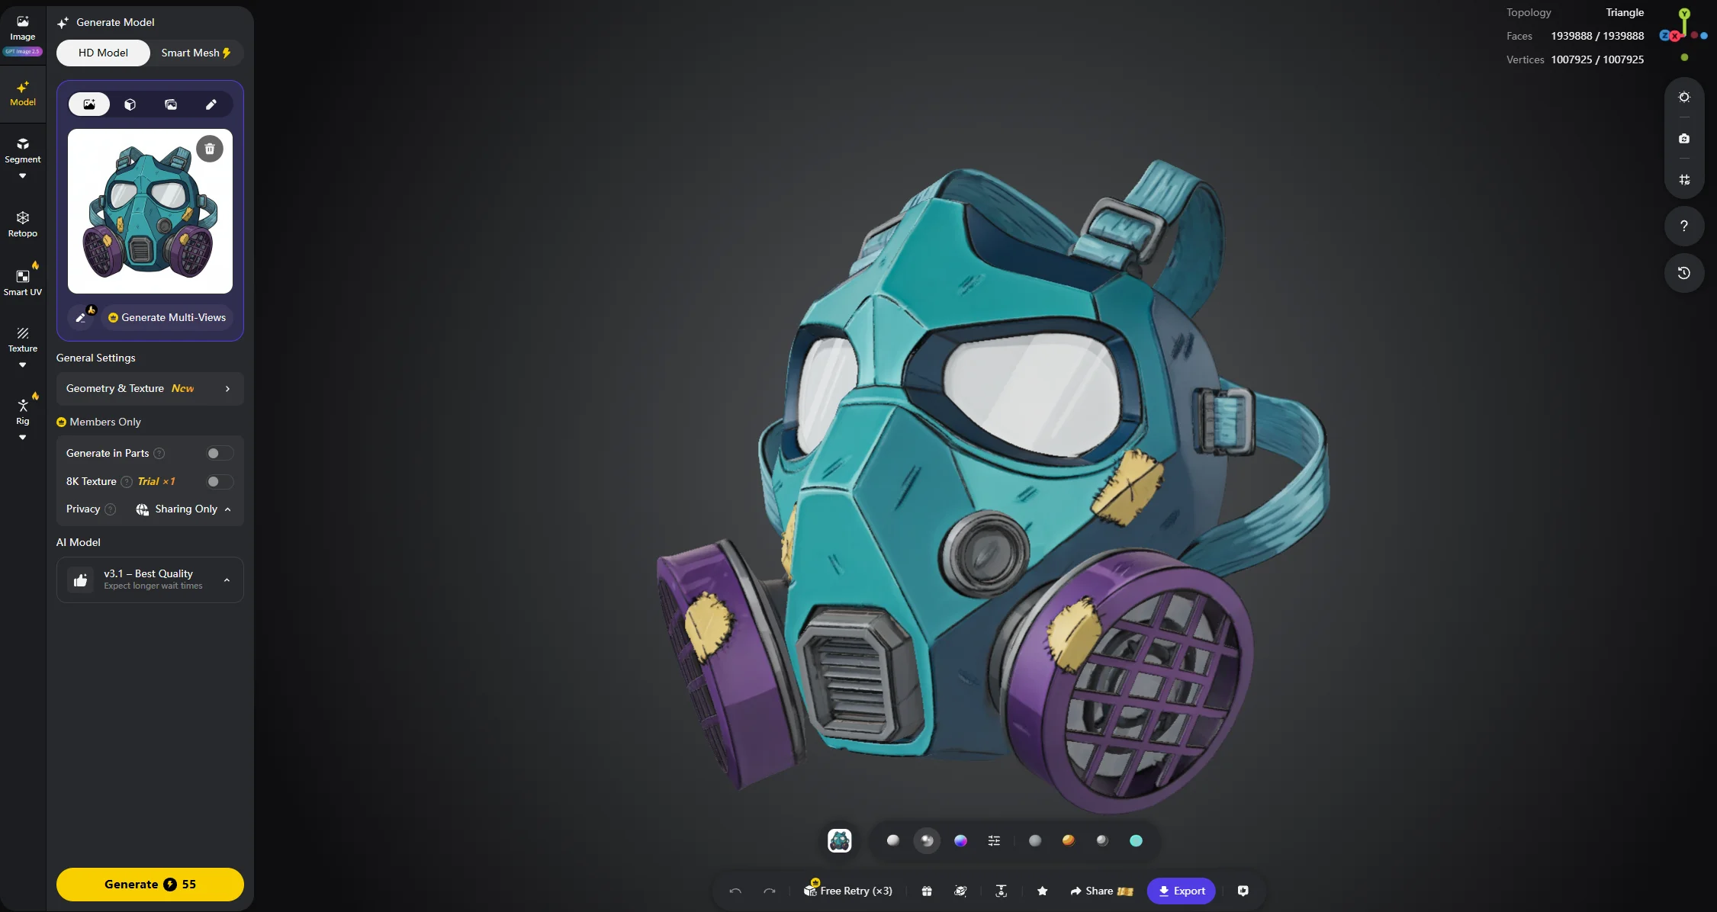Click the image edit brush icon beside Generate Multi-Views

81,317
